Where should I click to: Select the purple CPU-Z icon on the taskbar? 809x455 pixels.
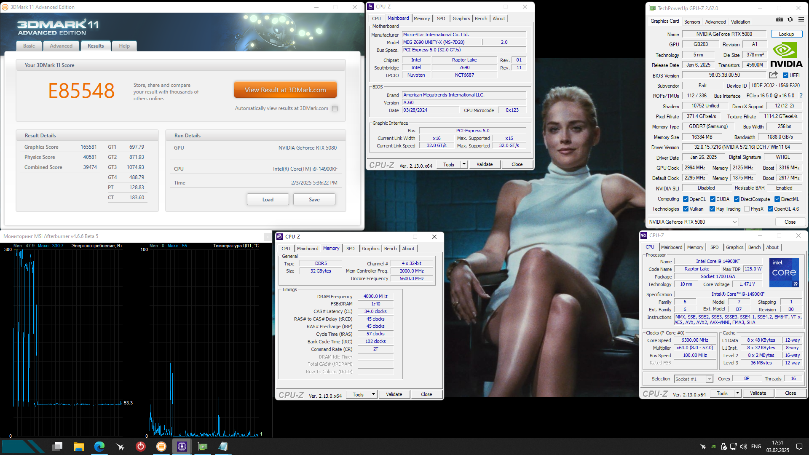pos(182,447)
